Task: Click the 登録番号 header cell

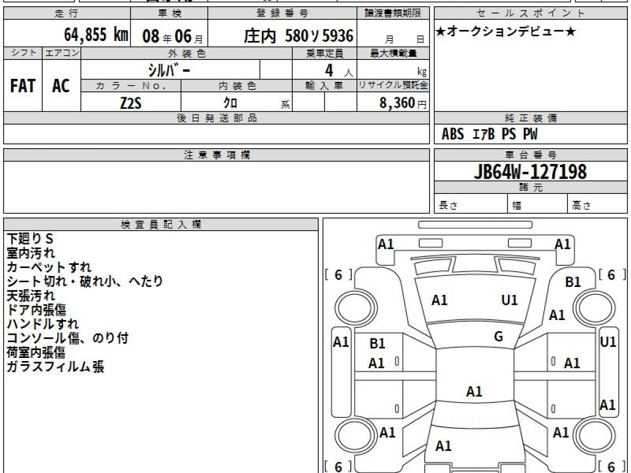Action: click(282, 14)
